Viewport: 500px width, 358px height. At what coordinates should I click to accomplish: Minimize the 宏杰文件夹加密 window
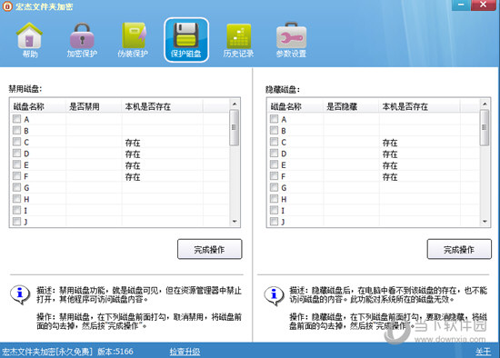click(x=461, y=5)
